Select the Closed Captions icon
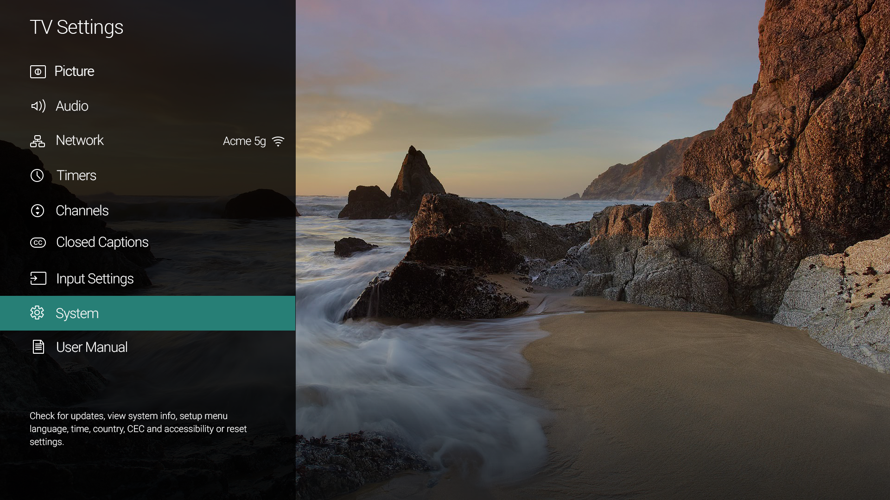The width and height of the screenshot is (890, 500). (38, 243)
